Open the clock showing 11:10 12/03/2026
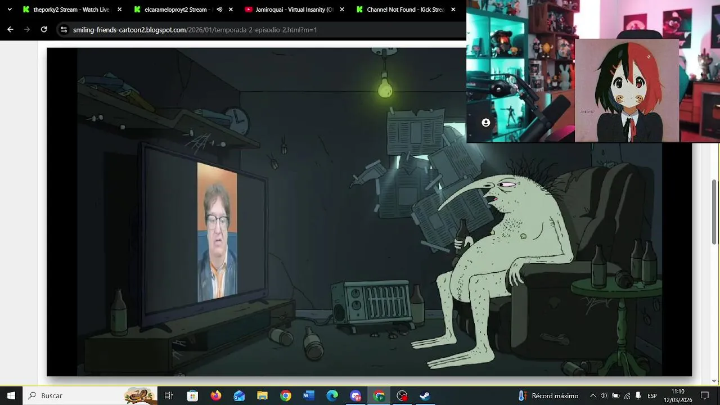The width and height of the screenshot is (720, 405). [x=678, y=395]
